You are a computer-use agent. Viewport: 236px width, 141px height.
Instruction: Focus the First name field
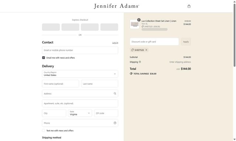point(60,84)
